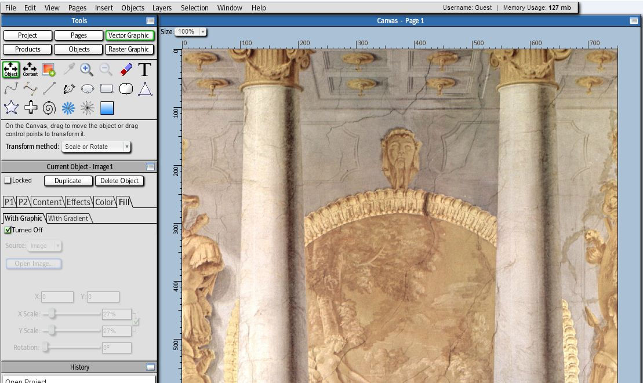The height and width of the screenshot is (383, 643).
Task: Switch to the P1 tab
Action: [9, 202]
